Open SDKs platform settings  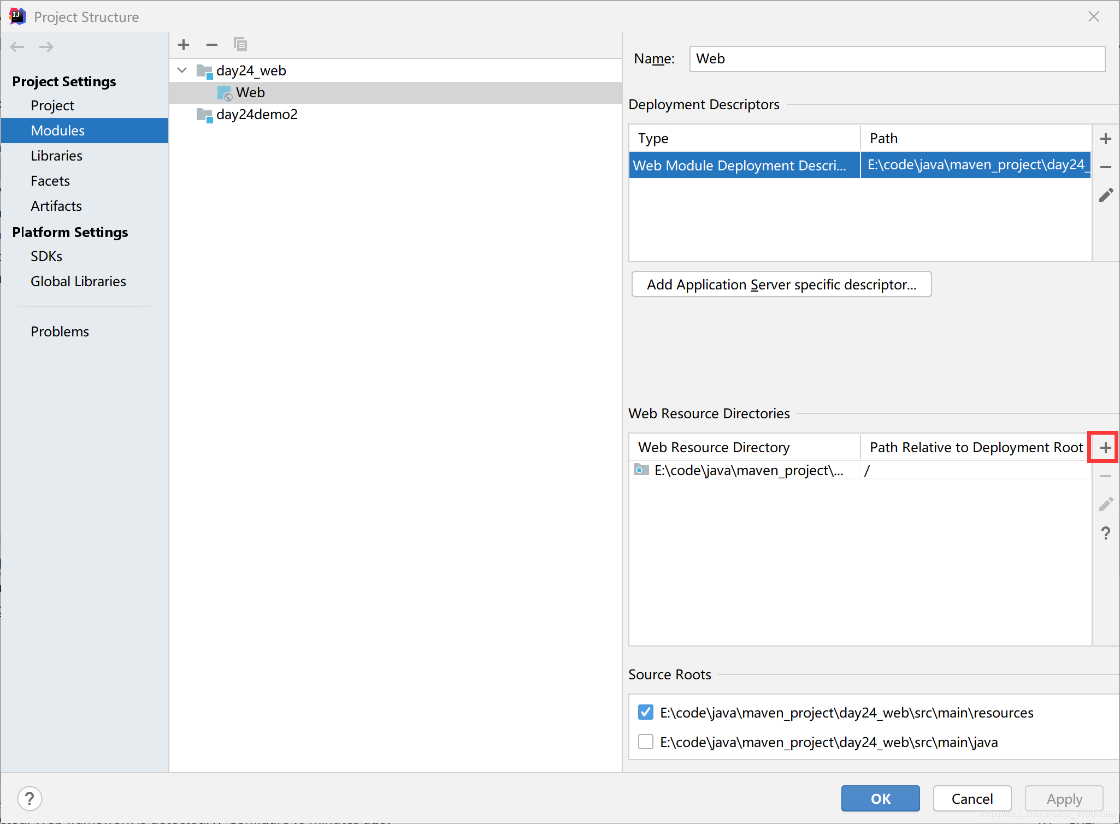pyautogui.click(x=46, y=256)
